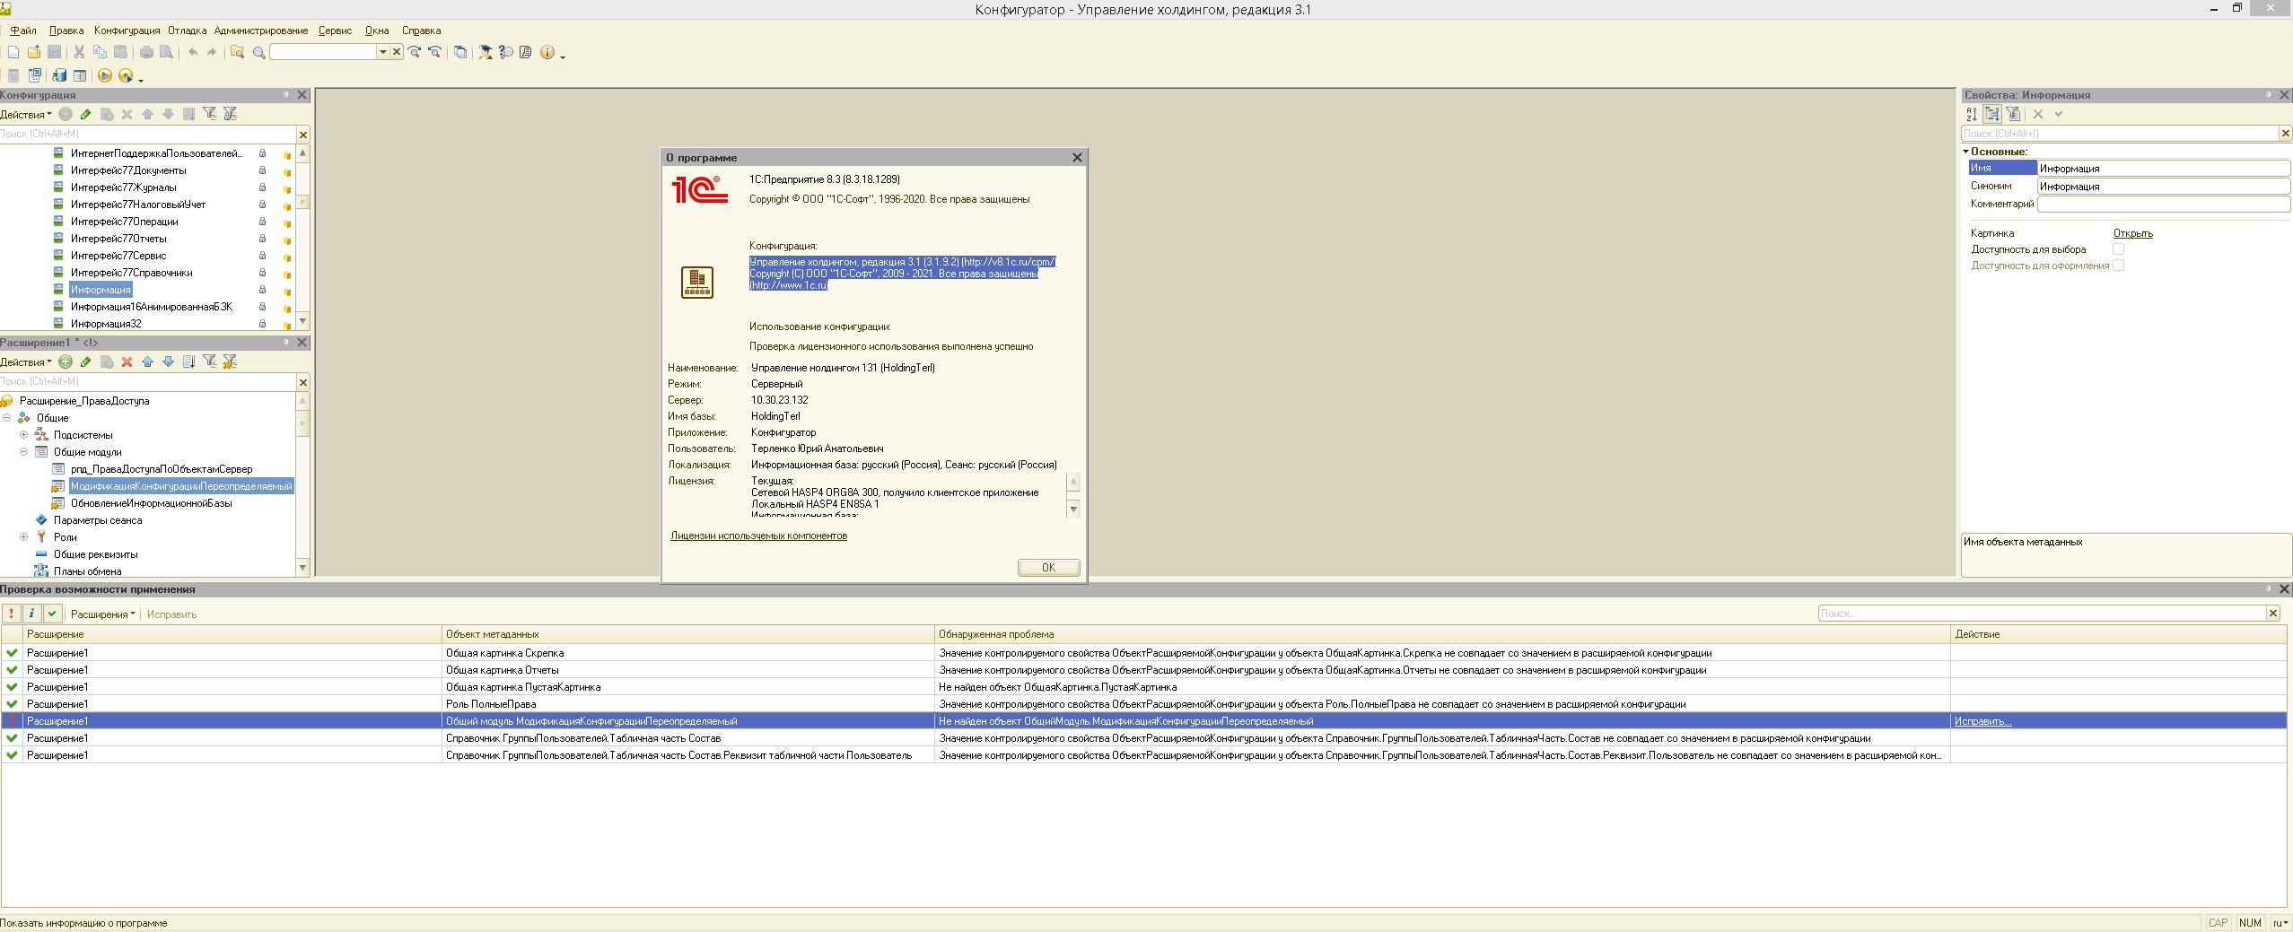This screenshot has height=932, width=2293.
Task: Click the 'Обнаруженная проблема' column header
Action: 1441,634
